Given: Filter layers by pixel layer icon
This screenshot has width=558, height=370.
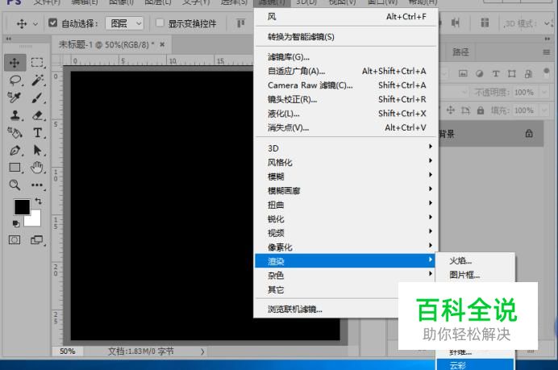Looking at the screenshot, I should 463,73.
